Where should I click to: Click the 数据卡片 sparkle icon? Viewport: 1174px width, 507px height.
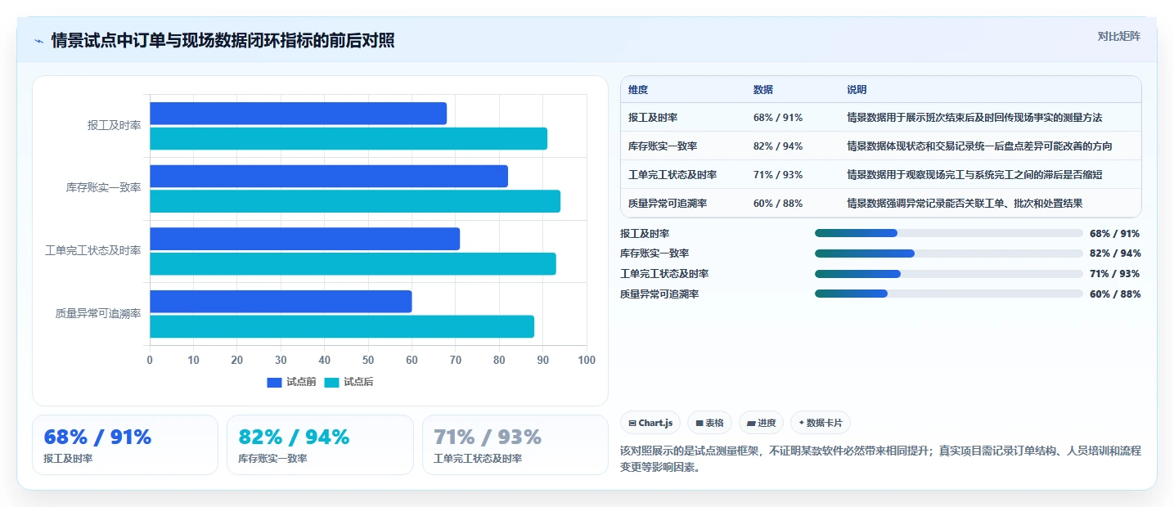tap(802, 424)
